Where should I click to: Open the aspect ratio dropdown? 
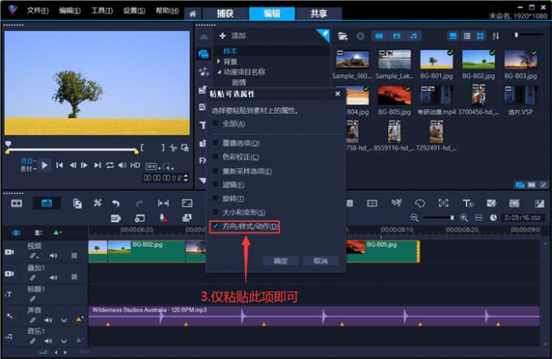coord(153,167)
